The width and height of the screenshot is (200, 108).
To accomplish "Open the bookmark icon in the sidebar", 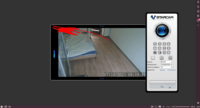I will (198, 2).
